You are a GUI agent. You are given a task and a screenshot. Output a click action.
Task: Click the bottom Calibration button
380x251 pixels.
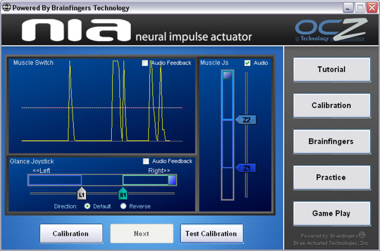71,233
